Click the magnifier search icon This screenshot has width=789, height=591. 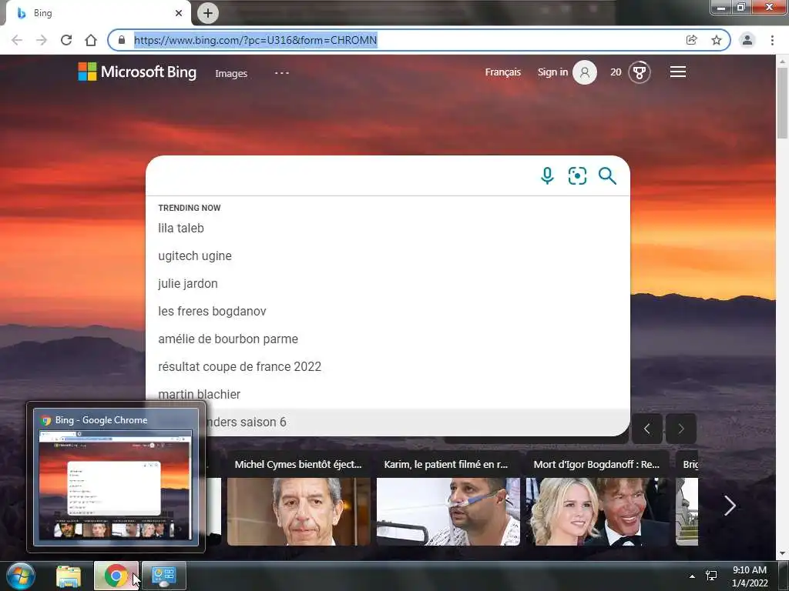tap(607, 176)
